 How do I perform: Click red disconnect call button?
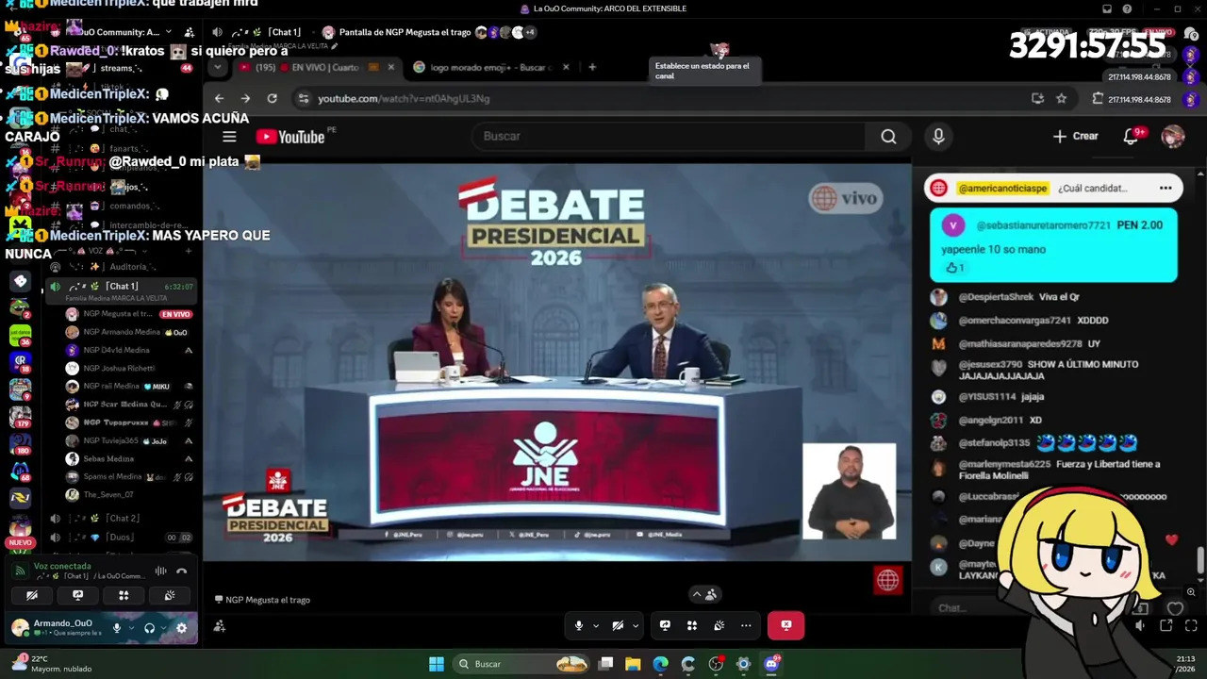pyautogui.click(x=785, y=625)
